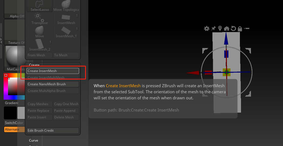The width and height of the screenshot is (283, 146).
Task: Click Create InsertMultiMesh button
Action: pyautogui.click(x=53, y=78)
